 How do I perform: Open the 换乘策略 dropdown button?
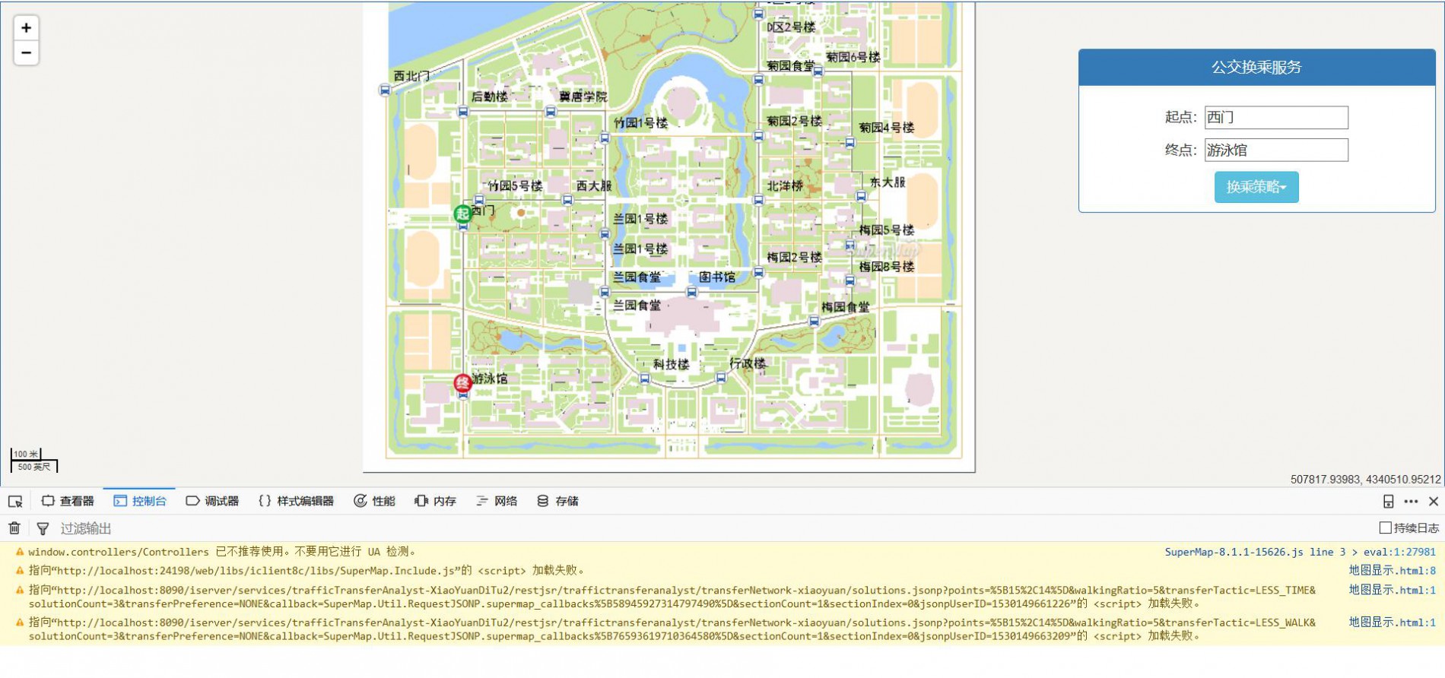click(1256, 187)
